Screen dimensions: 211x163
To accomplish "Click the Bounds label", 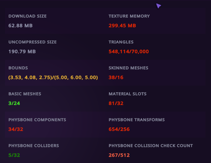I will pos(18,68).
